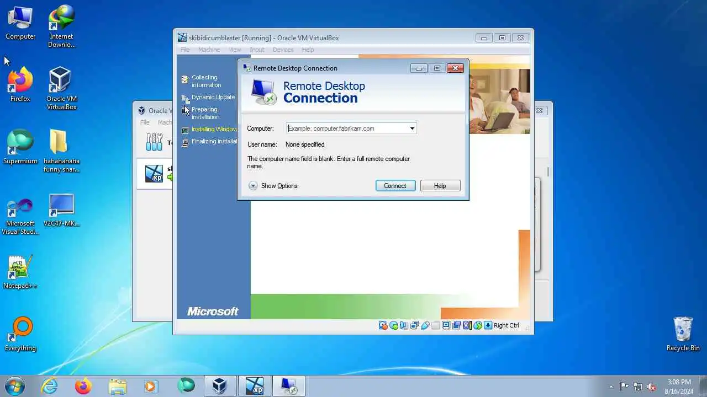This screenshot has width=707, height=397.
Task: Open File menu in VirtualBox Manager window
Action: 145,122
